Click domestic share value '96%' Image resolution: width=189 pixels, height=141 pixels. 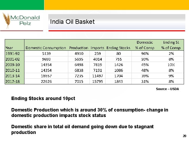coord(145,54)
